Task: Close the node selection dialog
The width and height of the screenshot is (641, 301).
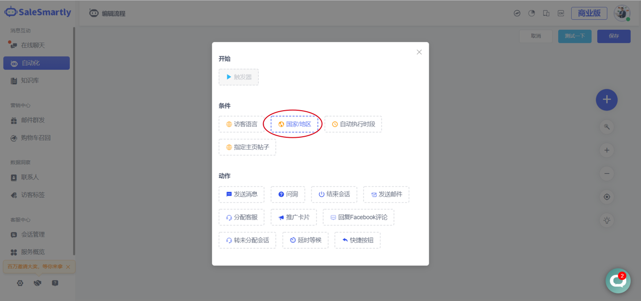Action: (x=419, y=52)
